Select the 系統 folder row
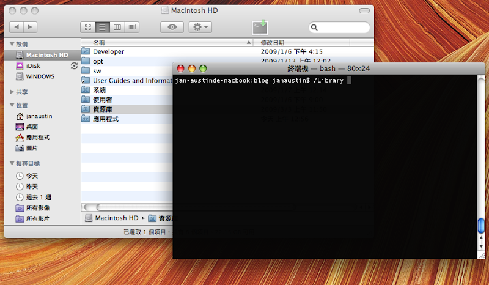489x285 pixels. click(x=127, y=91)
